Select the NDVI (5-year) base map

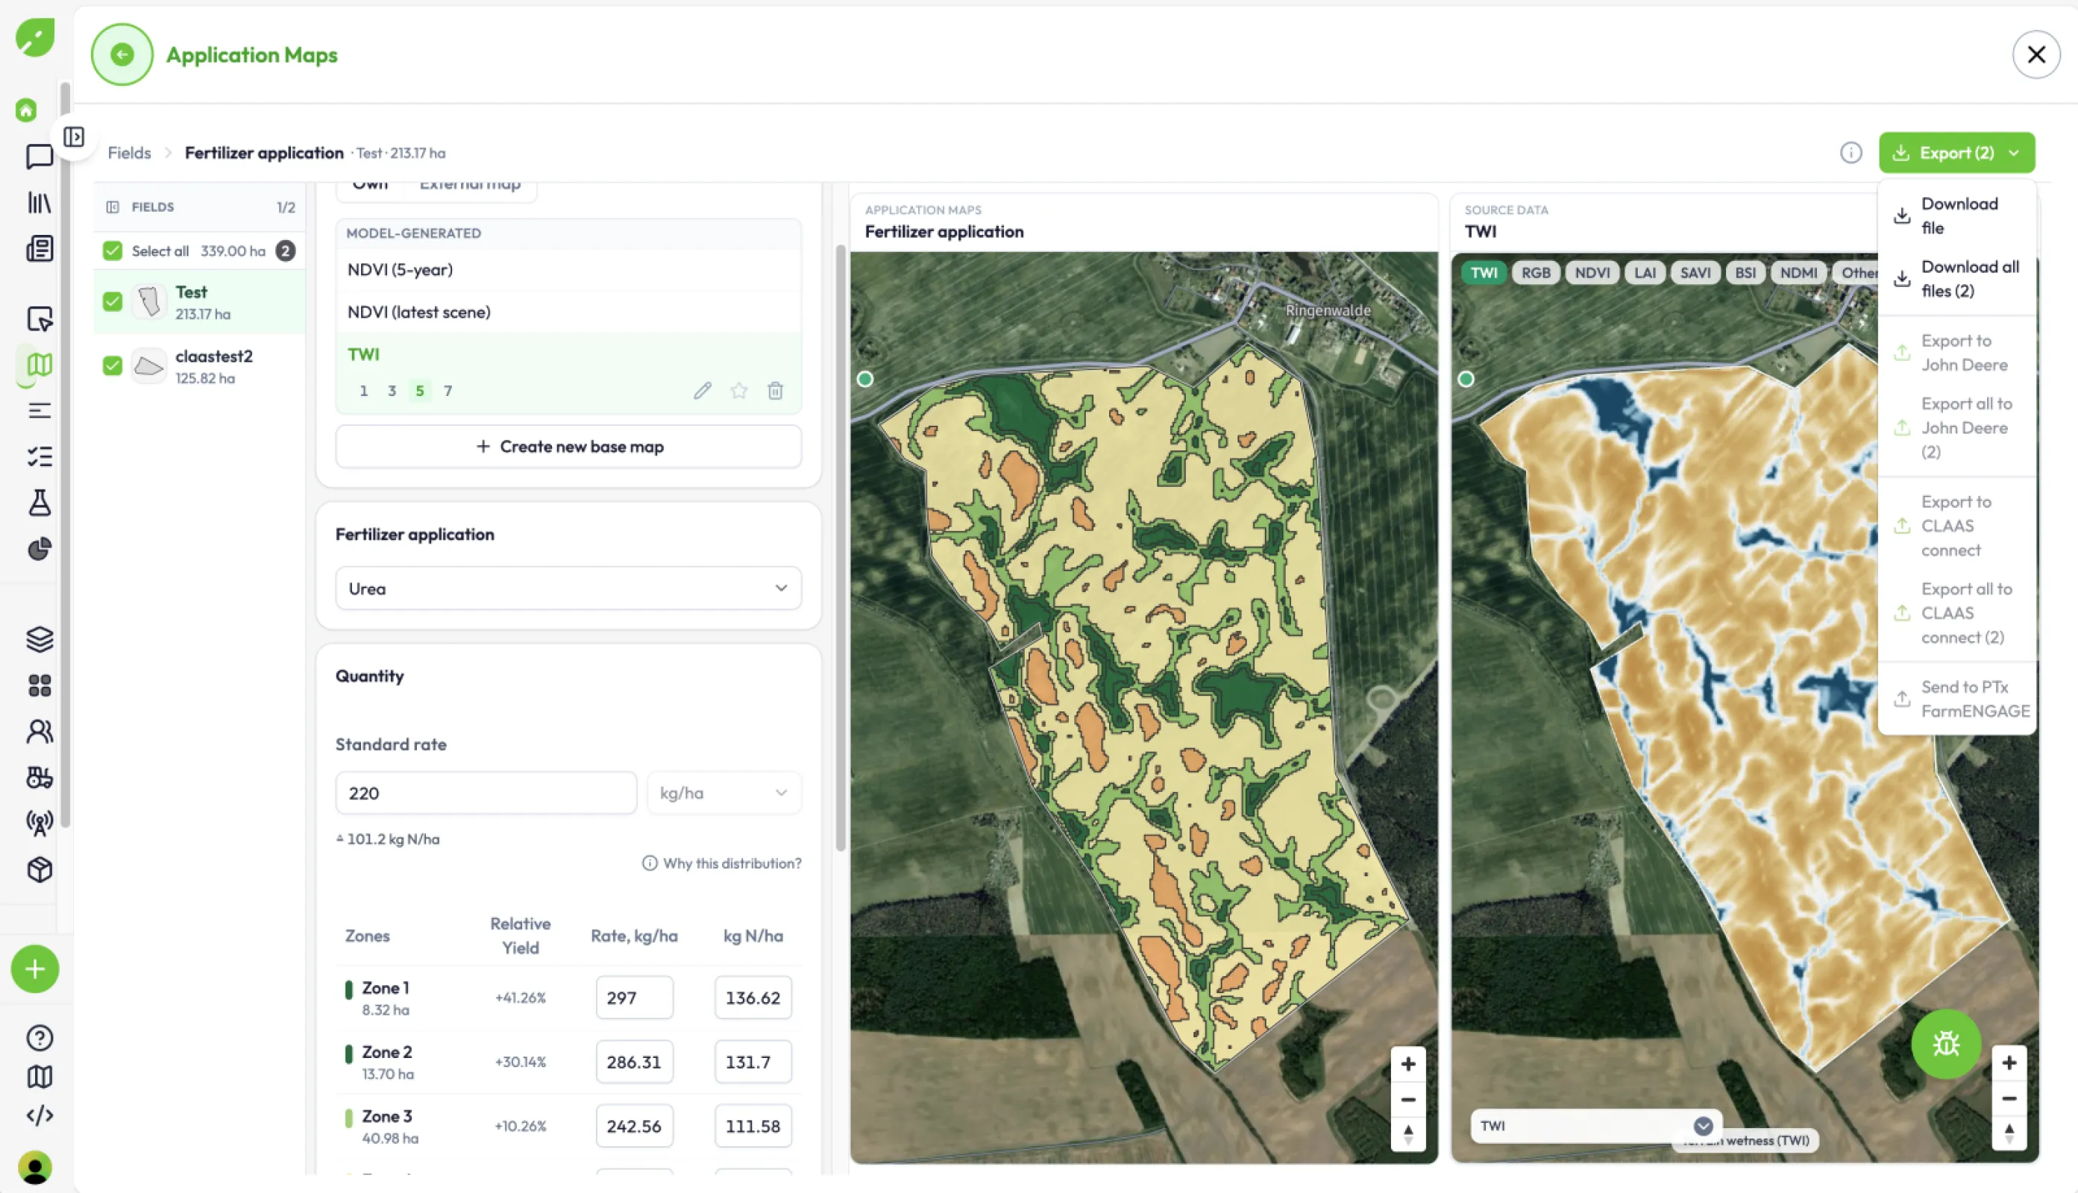click(568, 270)
